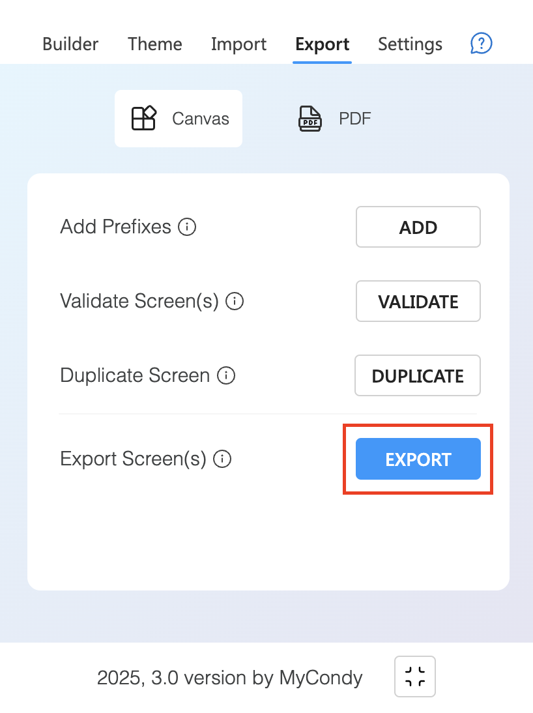Screen dimensions: 533x713
Task: Show info for Duplicate Screen
Action: pyautogui.click(x=226, y=375)
